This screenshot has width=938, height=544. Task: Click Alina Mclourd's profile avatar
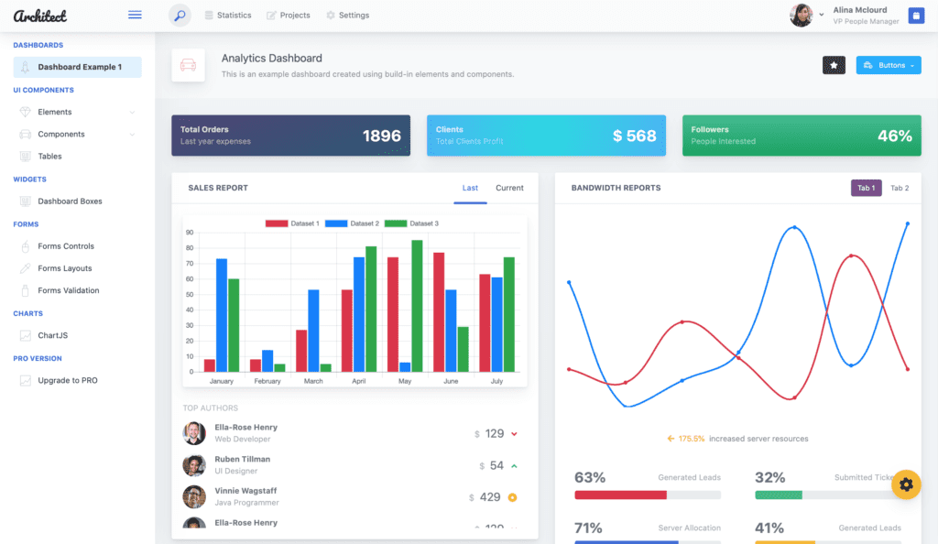[801, 16]
